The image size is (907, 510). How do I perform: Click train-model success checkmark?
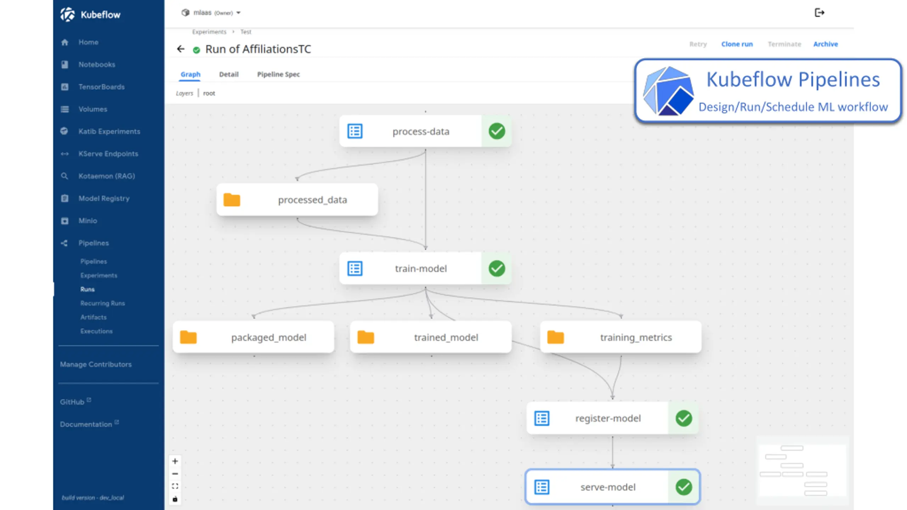coord(496,268)
